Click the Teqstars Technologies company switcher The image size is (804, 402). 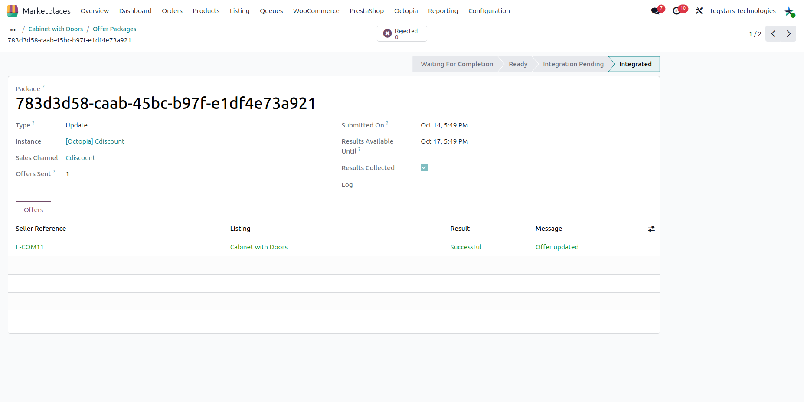(x=742, y=11)
